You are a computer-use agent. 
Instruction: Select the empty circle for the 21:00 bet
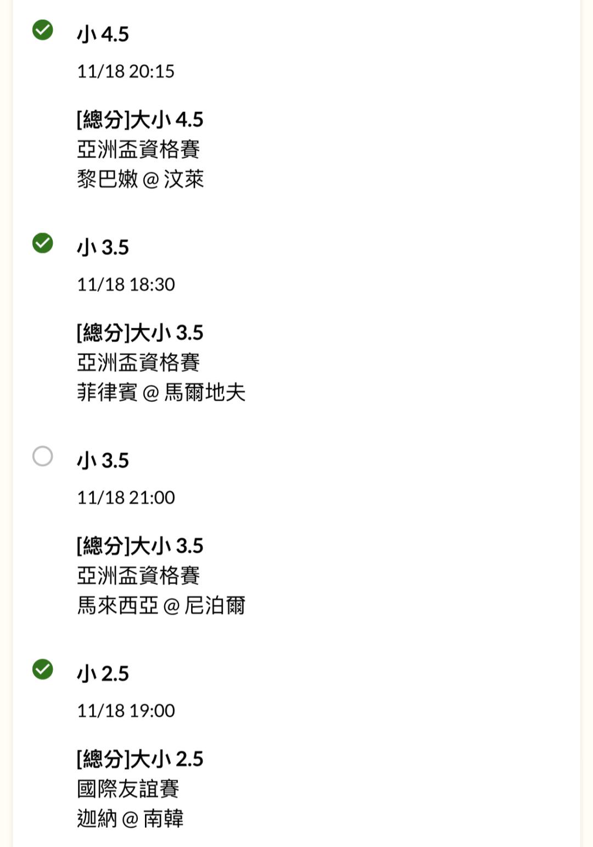(43, 456)
